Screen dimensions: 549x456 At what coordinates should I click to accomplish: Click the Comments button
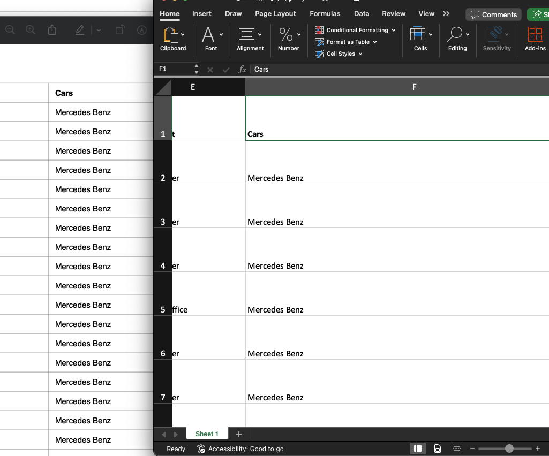tap(493, 14)
